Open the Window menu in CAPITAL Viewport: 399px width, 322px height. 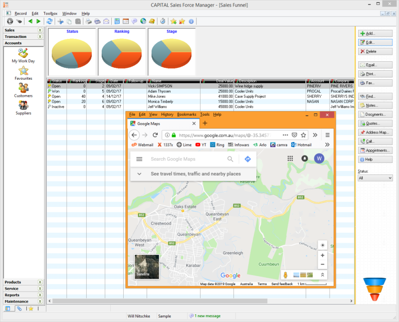coord(69,13)
